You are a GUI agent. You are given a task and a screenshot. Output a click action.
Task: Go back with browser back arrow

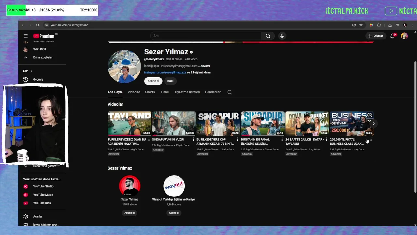(x=23, y=25)
